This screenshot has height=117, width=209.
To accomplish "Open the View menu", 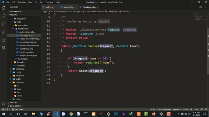I will [30, 2].
